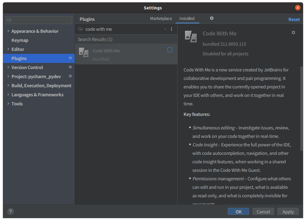
Task: Select Build, Execution, Deployment label
Action: 41,86
